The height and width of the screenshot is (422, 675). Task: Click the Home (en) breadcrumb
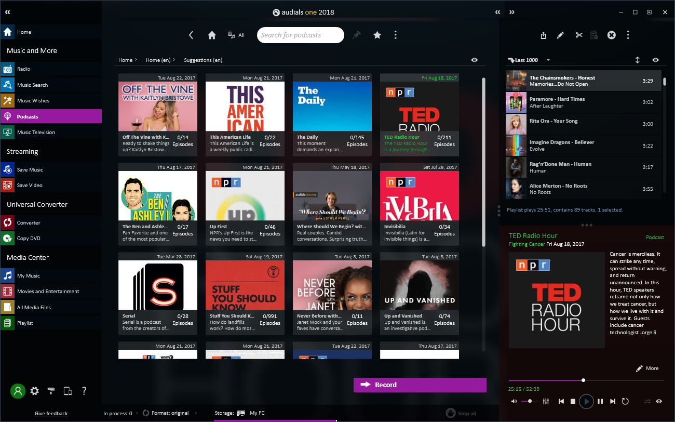pos(158,60)
